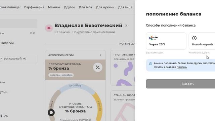
Task: Click the ВБ avatar circle
Action: (x=49, y=28)
